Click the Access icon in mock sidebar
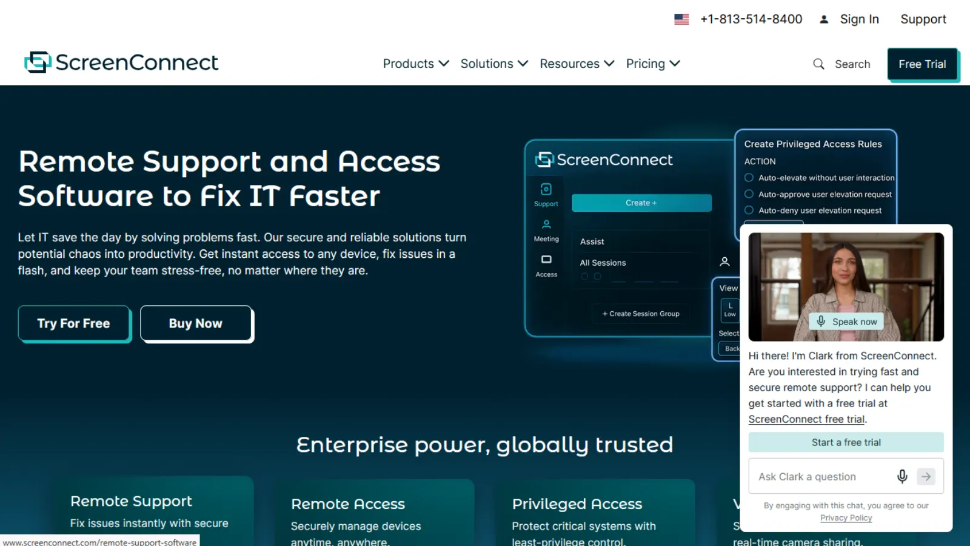 click(546, 260)
